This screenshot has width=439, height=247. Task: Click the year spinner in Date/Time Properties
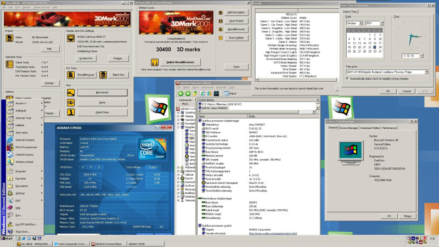pos(382,23)
